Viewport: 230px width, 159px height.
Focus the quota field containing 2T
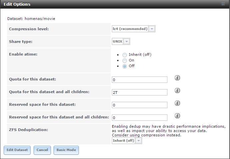click(139, 92)
